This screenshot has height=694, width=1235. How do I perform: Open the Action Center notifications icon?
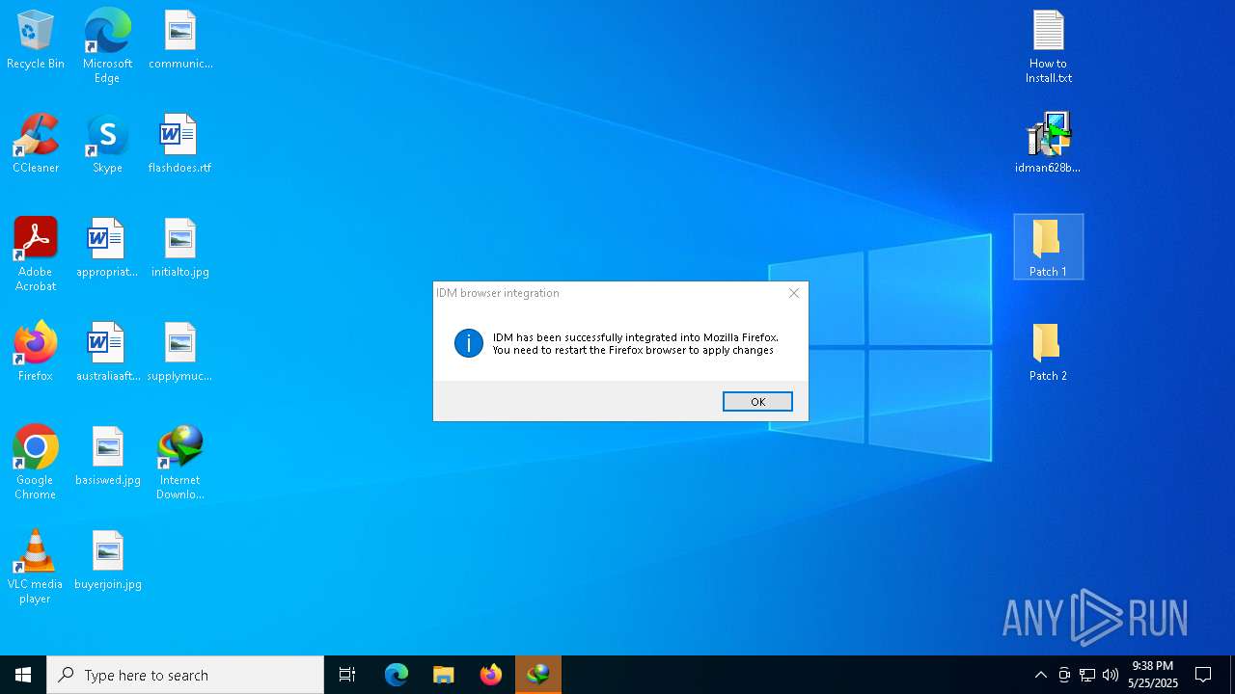1203,675
